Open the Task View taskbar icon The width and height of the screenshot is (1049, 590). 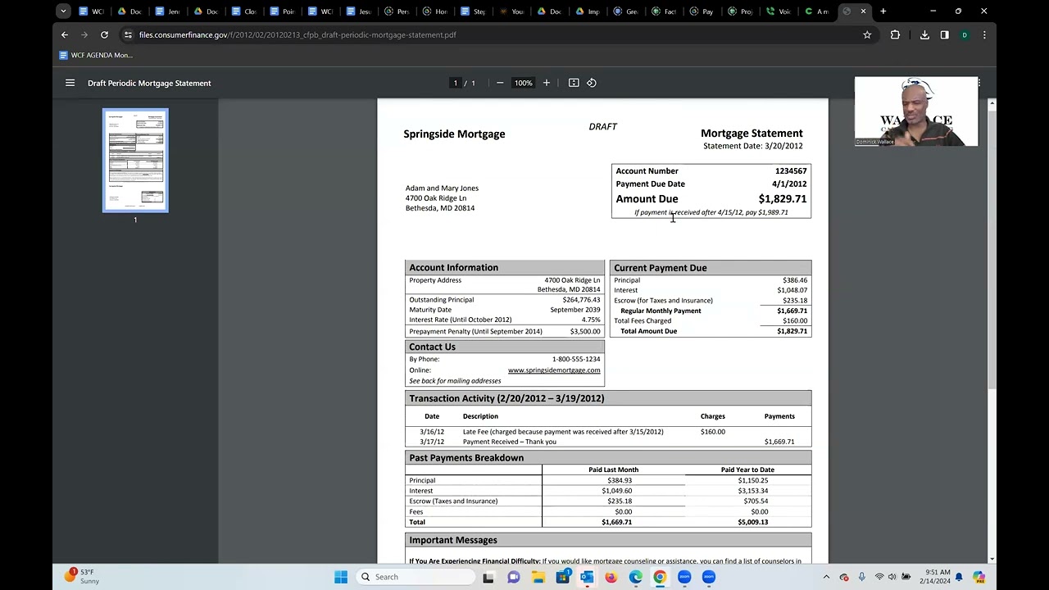tap(488, 577)
